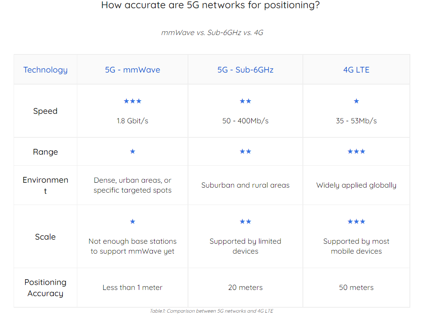
Task: Click the single-star Scale rating for mmWave
Action: tap(133, 221)
